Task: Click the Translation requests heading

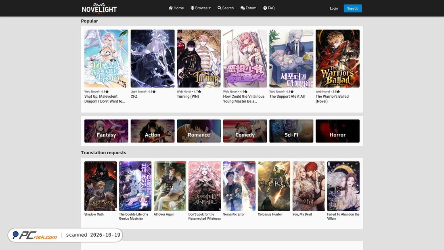Action: pyautogui.click(x=104, y=153)
